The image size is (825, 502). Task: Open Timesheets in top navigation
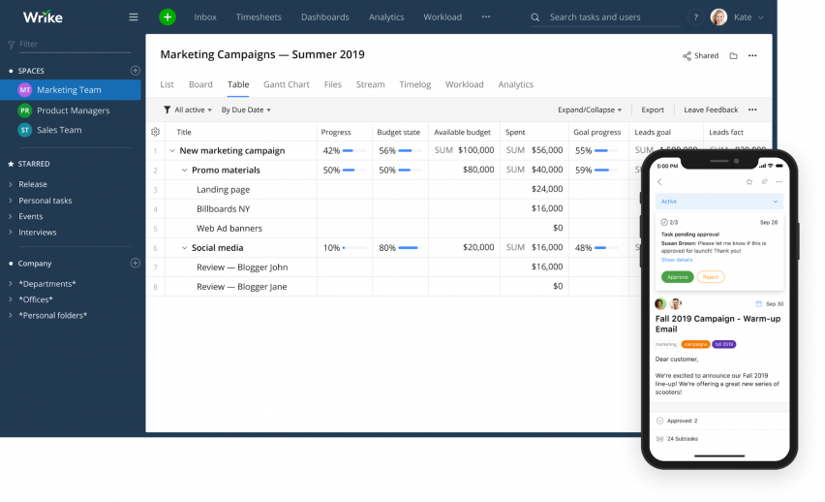click(259, 16)
